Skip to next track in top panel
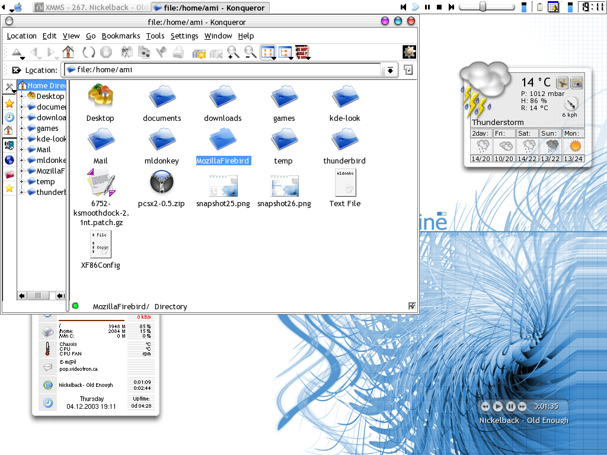 (x=451, y=7)
